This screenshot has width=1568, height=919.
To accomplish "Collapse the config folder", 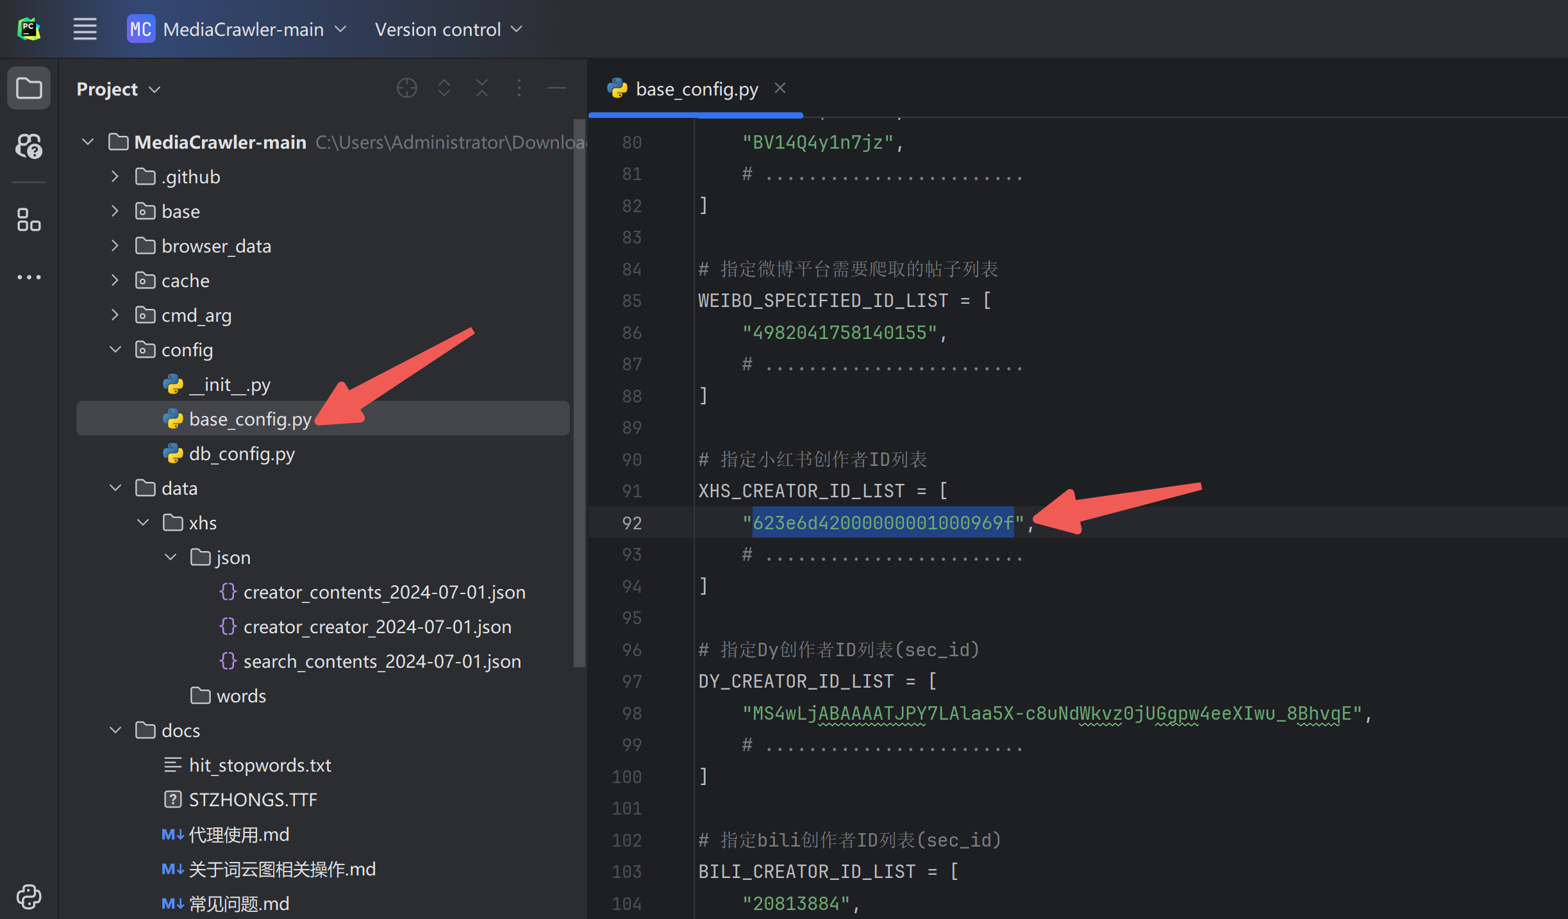I will pos(115,349).
